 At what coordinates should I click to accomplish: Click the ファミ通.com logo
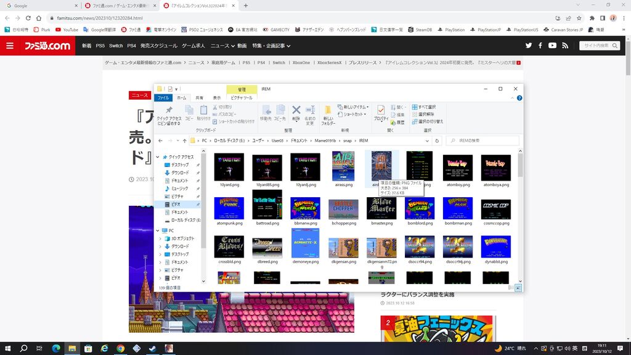point(47,46)
